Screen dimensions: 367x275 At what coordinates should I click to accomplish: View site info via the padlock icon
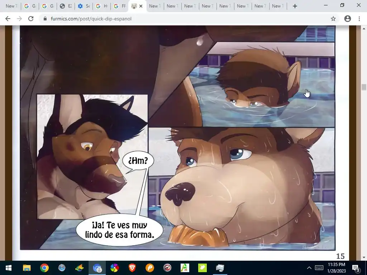tap(45, 19)
